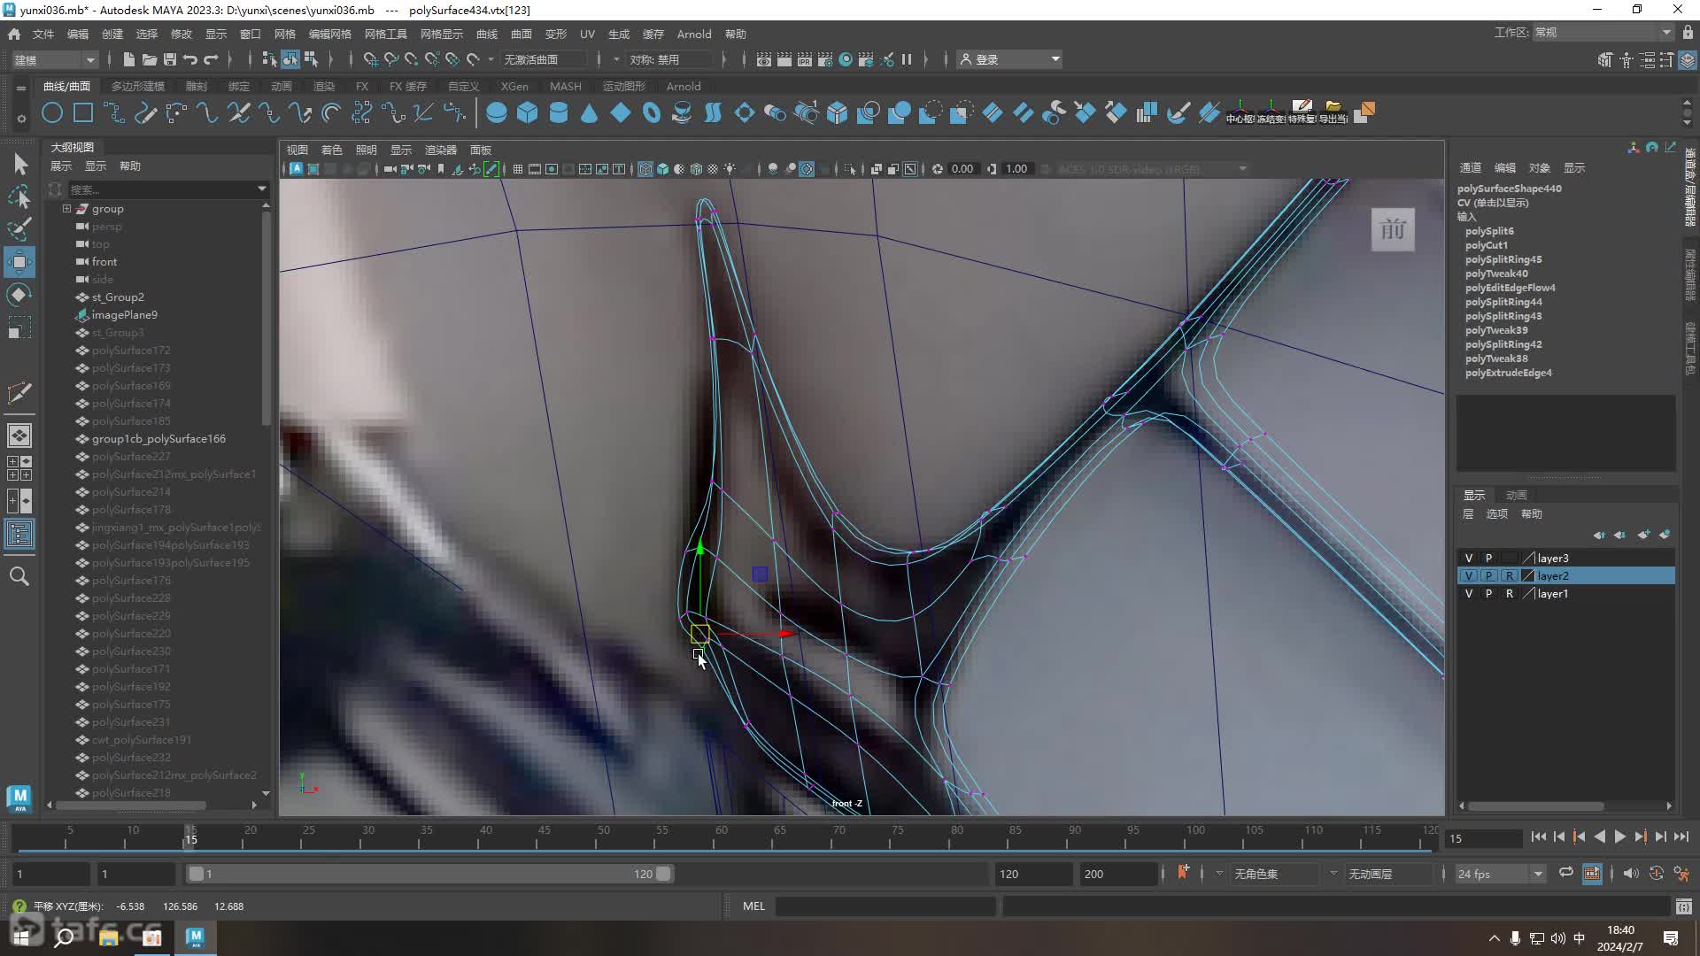
Task: Click the redo arrow icon
Action: pos(211,59)
